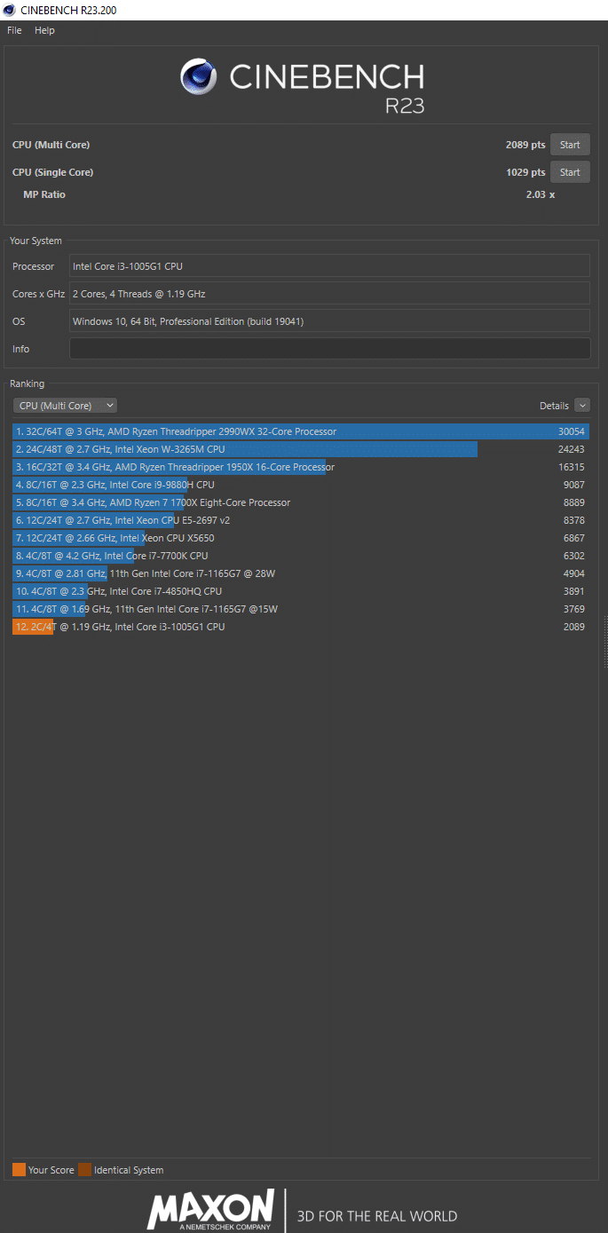Select ranking row i7-1165G7 @ 28W
Viewport: 608px width, 1233px height.
pos(301,573)
